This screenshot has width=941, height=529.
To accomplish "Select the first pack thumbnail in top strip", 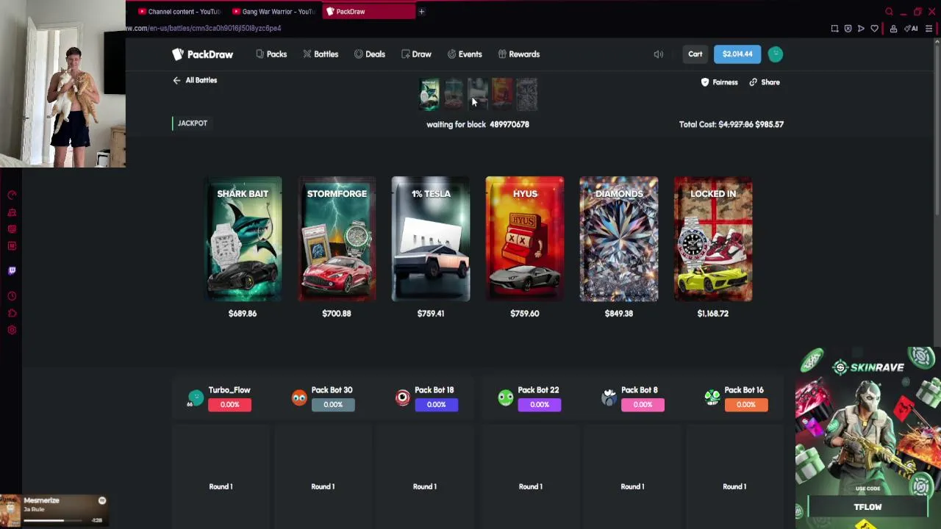I will [x=429, y=94].
